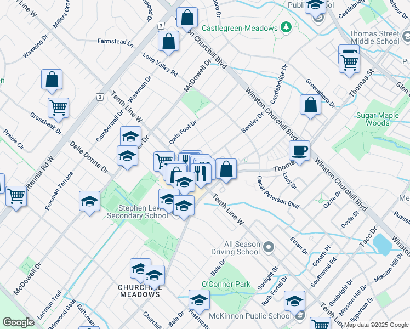Select the Castlegreen Meadows park tree icon

[x=286, y=27]
